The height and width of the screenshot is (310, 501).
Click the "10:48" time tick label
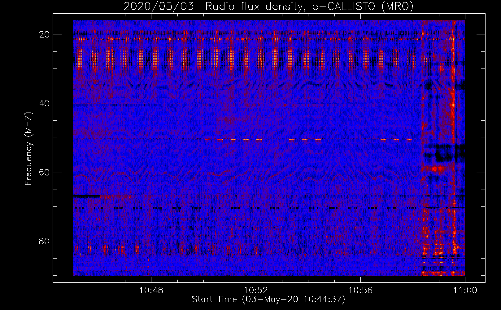coord(151,290)
